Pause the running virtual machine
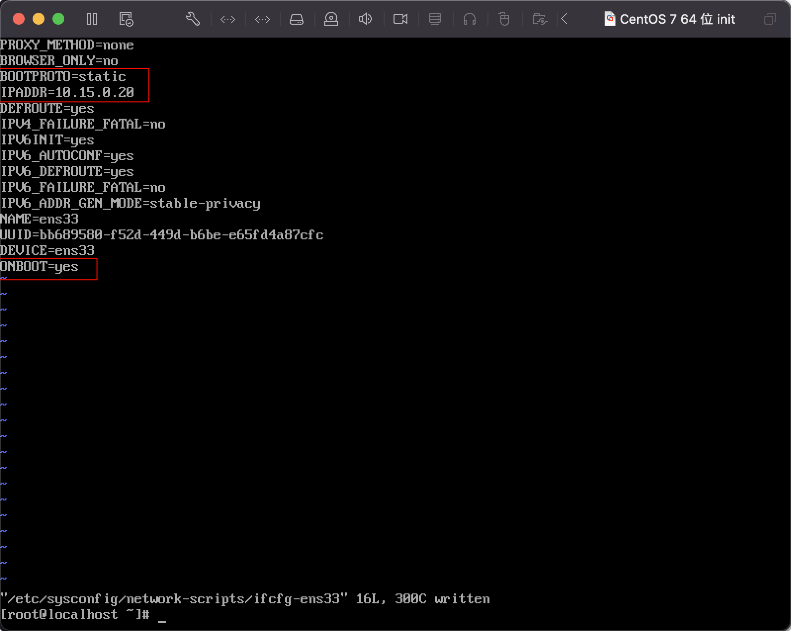This screenshot has height=631, width=791. pos(92,19)
